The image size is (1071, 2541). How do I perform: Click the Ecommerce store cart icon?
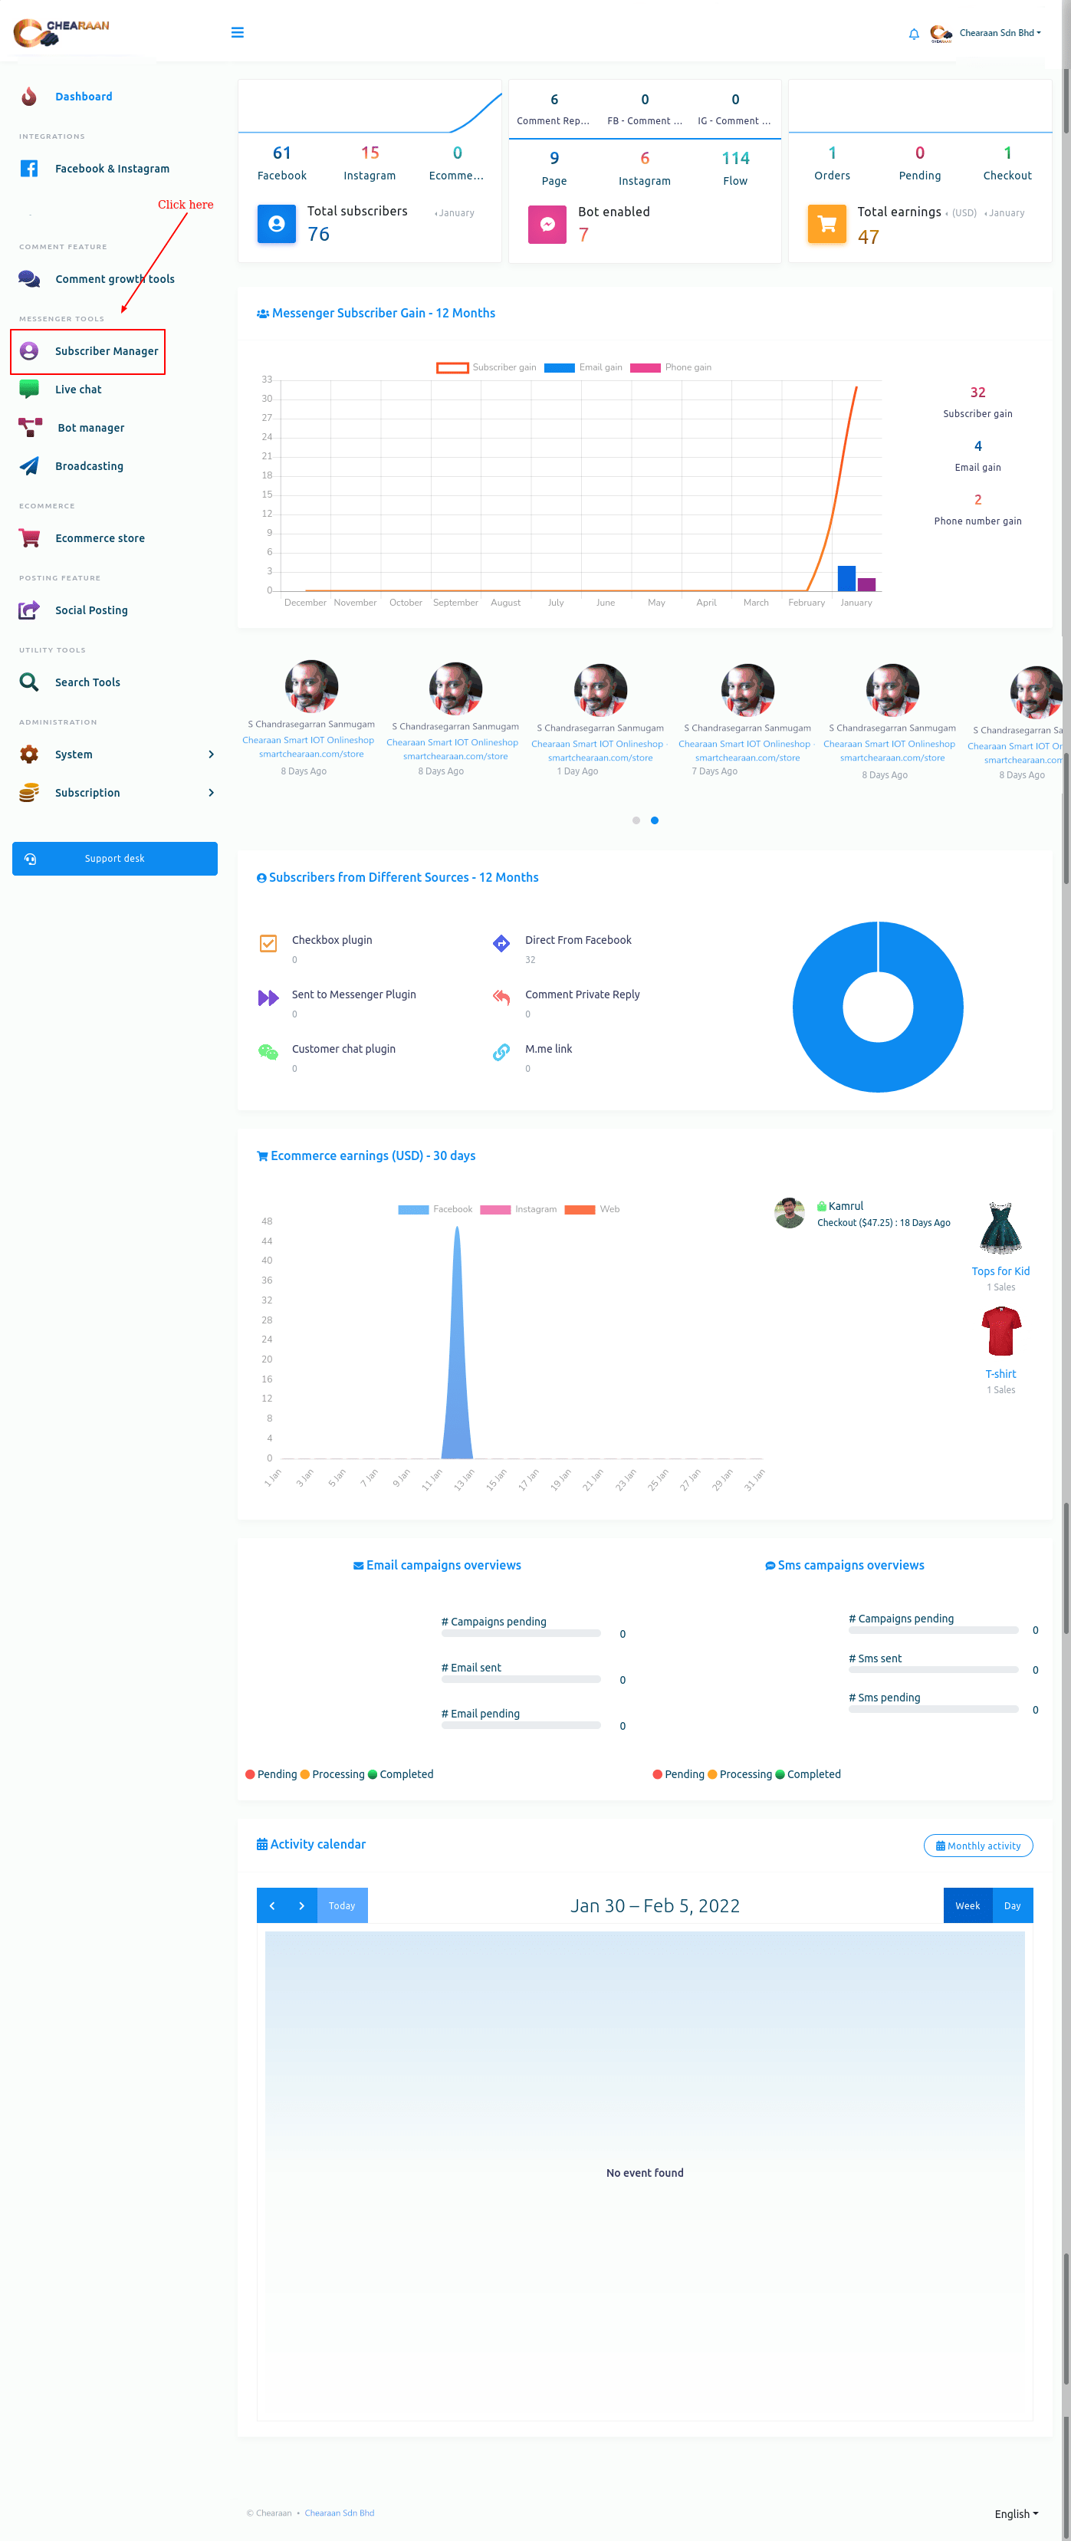coord(30,537)
